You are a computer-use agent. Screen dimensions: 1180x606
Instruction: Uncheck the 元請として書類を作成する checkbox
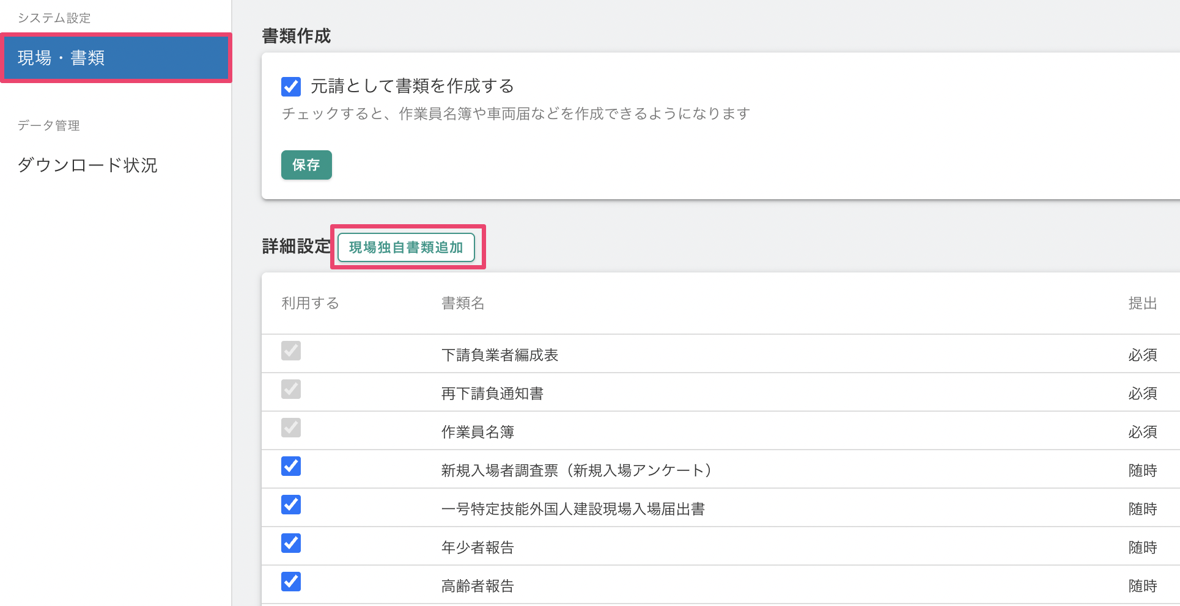click(291, 87)
